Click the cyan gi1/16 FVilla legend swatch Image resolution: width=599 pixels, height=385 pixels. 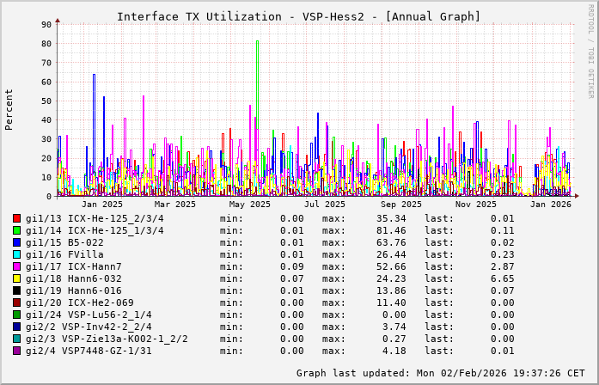click(x=17, y=254)
